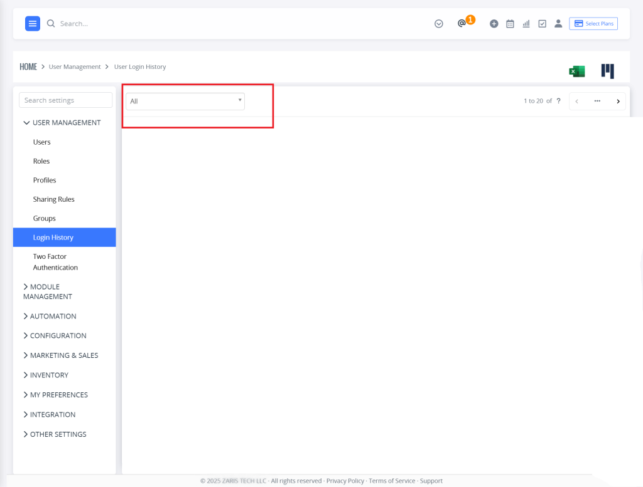Viewport: 643px width, 487px height.
Task: Click the Select Plans button
Action: coord(593,24)
